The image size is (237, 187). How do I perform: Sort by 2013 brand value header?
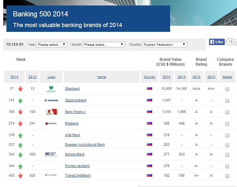182,77
